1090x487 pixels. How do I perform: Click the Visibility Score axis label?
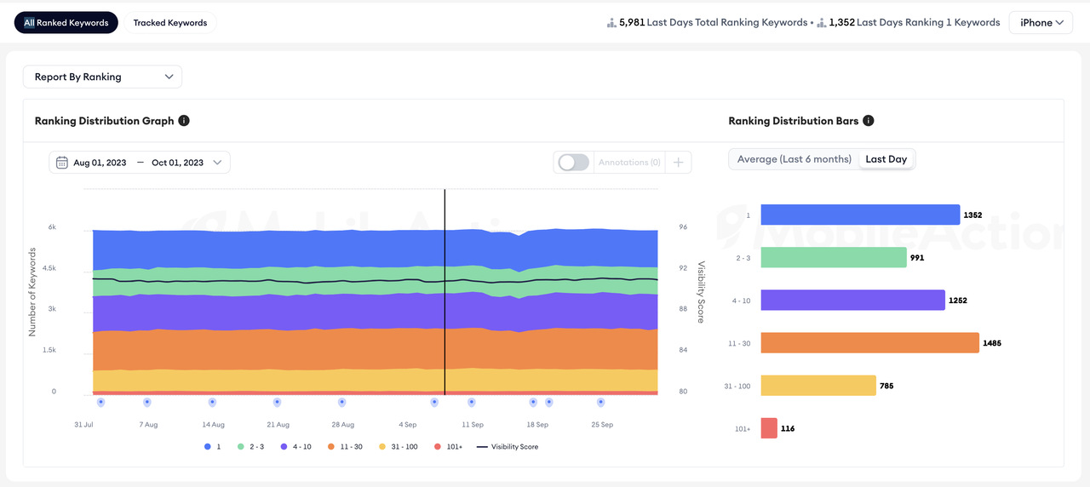coord(702,292)
